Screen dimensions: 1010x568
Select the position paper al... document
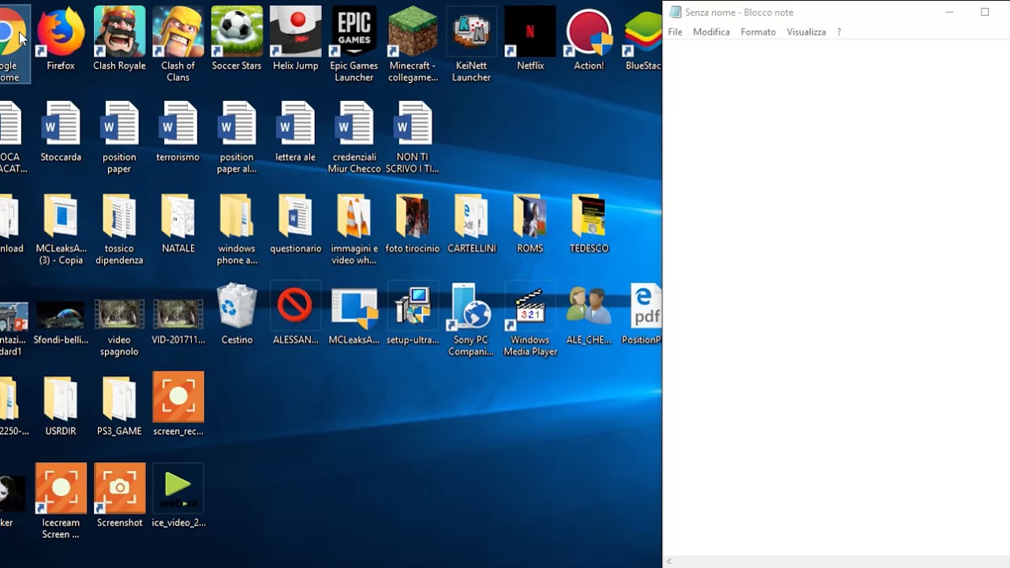click(x=237, y=136)
